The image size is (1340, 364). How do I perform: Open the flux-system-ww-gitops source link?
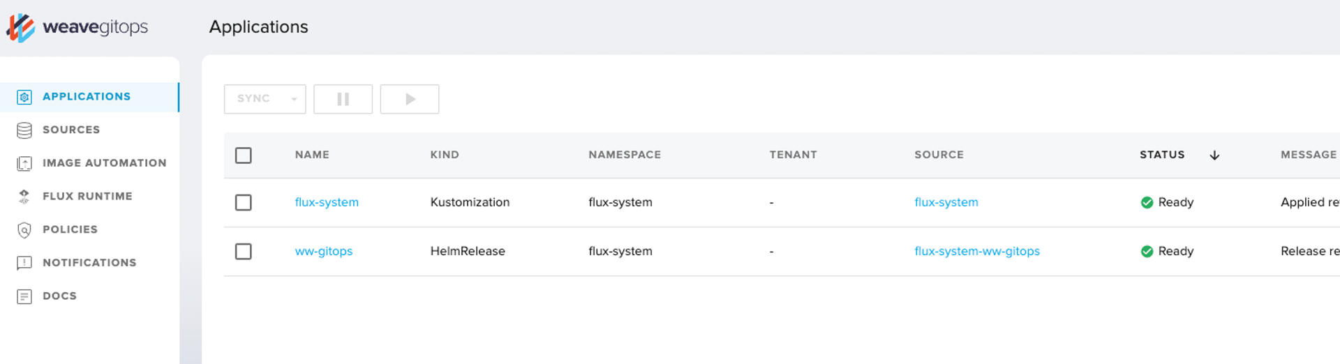(x=977, y=251)
